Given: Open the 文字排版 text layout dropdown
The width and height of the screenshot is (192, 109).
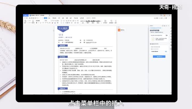Looking at the screenshot, I should pyautogui.click(x=105, y=22).
